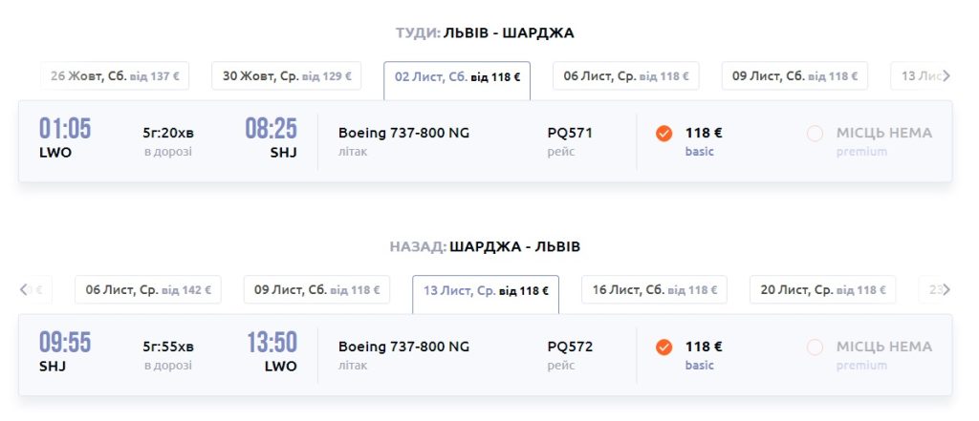
Task: Switch to 20 Лист return date
Action: coord(823,290)
